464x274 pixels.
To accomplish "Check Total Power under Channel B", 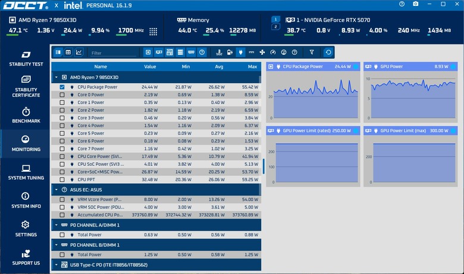I will point(62,254).
